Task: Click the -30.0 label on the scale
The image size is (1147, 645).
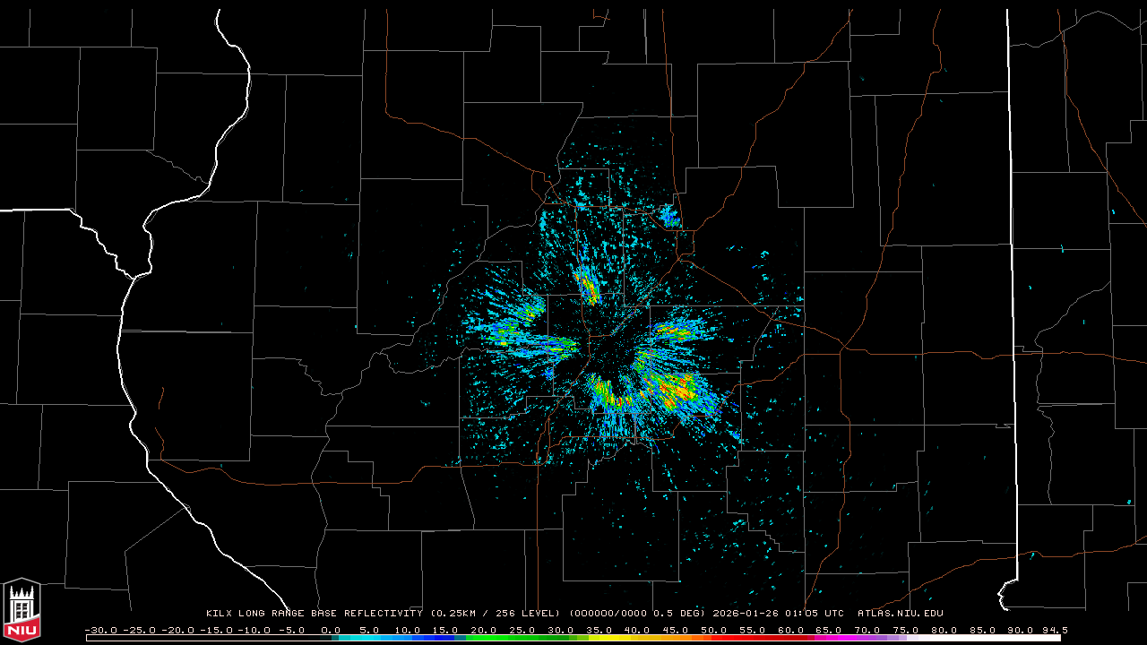Action: click(100, 630)
